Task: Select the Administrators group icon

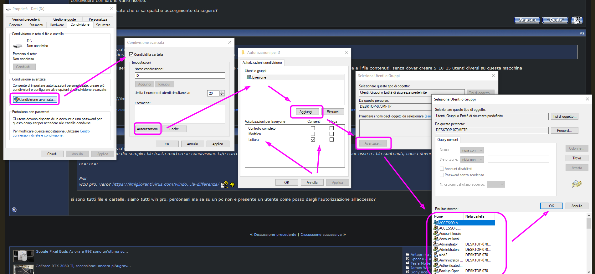Action: click(x=436, y=249)
